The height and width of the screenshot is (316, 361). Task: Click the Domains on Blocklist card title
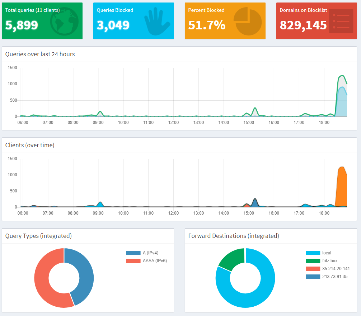pos(303,10)
